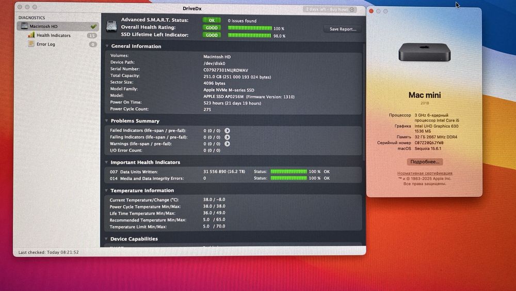Click the Подробнее button in About window
The width and height of the screenshot is (516, 291).
click(x=425, y=161)
